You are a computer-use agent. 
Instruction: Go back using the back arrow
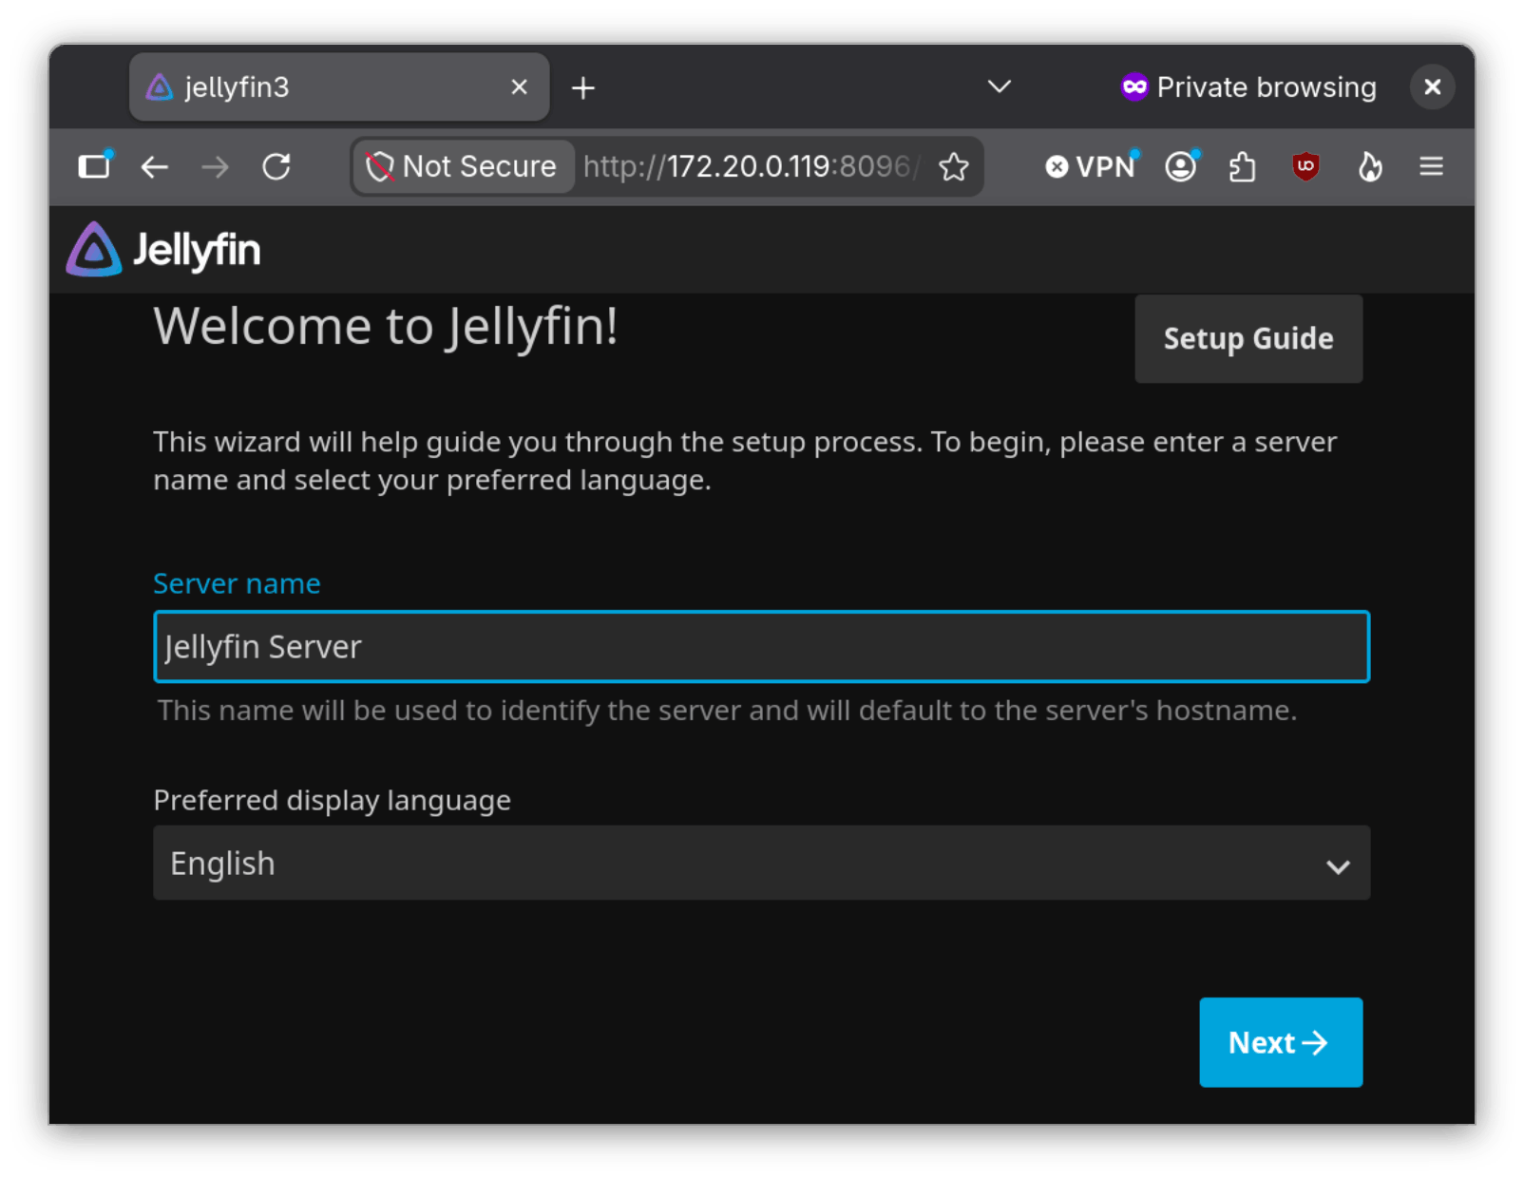154,167
